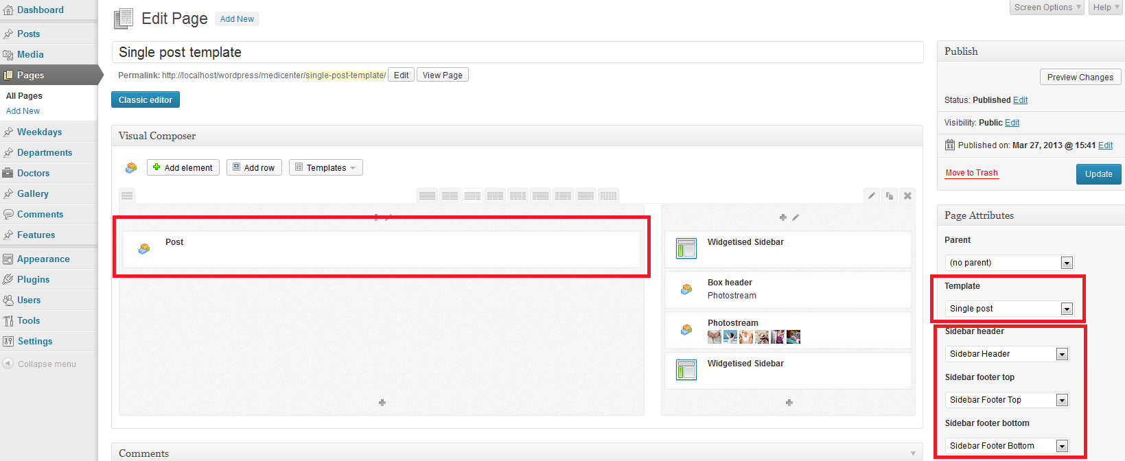This screenshot has width=1125, height=461.
Task: Click the calendar icon beside Published on
Action: (x=950, y=145)
